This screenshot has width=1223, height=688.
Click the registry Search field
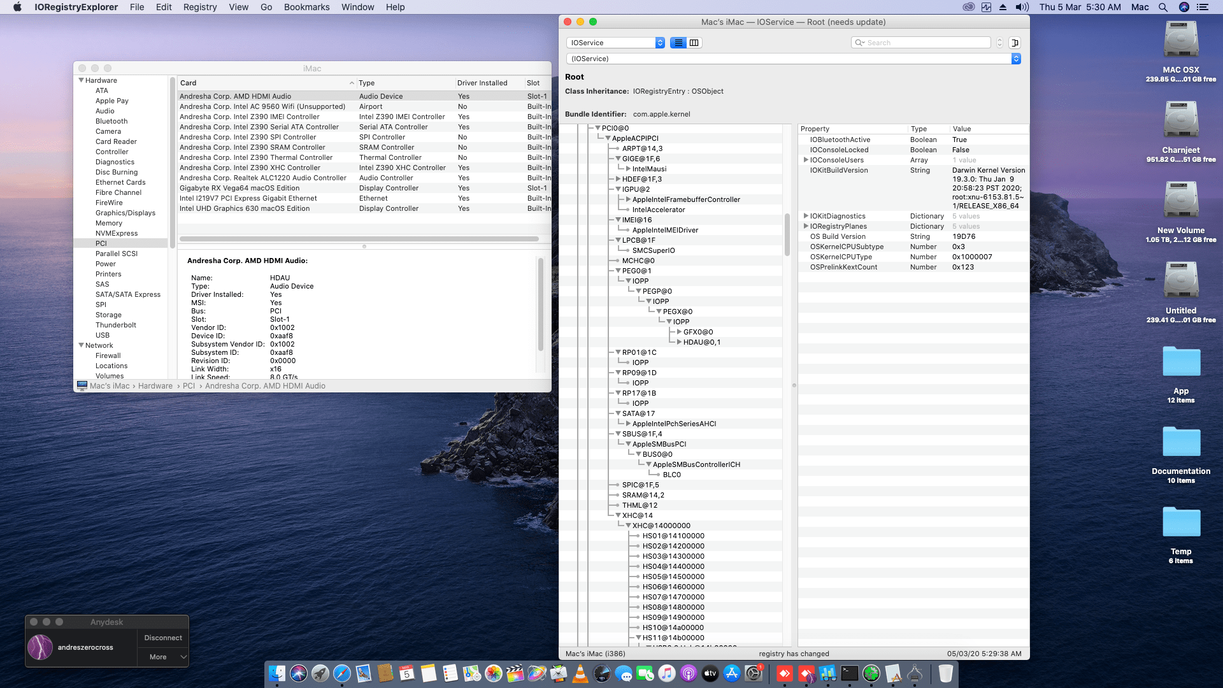[925, 43]
